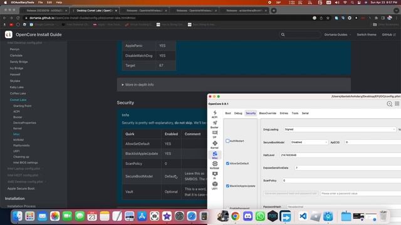The image size is (401, 225).
Task: Reload the browser page
Action: pyautogui.click(x=18, y=18)
